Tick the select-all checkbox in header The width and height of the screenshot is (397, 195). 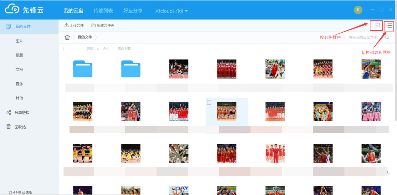[65, 49]
